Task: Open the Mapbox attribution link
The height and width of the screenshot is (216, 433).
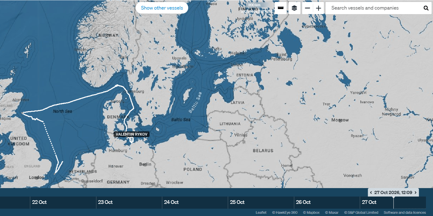Action: (311, 213)
